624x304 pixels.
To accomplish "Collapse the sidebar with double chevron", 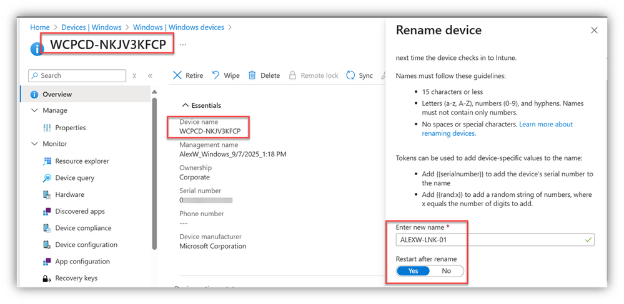I will coord(150,75).
